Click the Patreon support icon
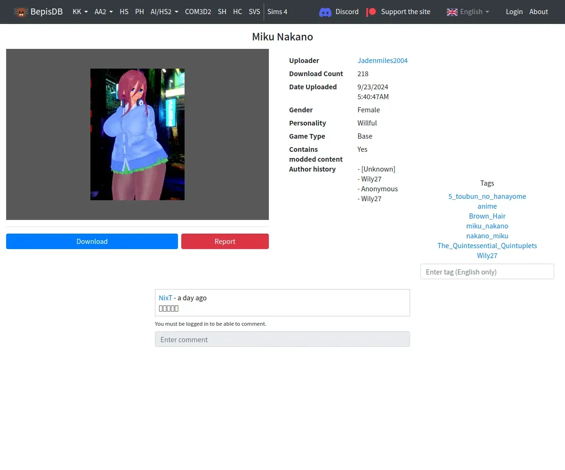This screenshot has width=565, height=470. pos(371,12)
